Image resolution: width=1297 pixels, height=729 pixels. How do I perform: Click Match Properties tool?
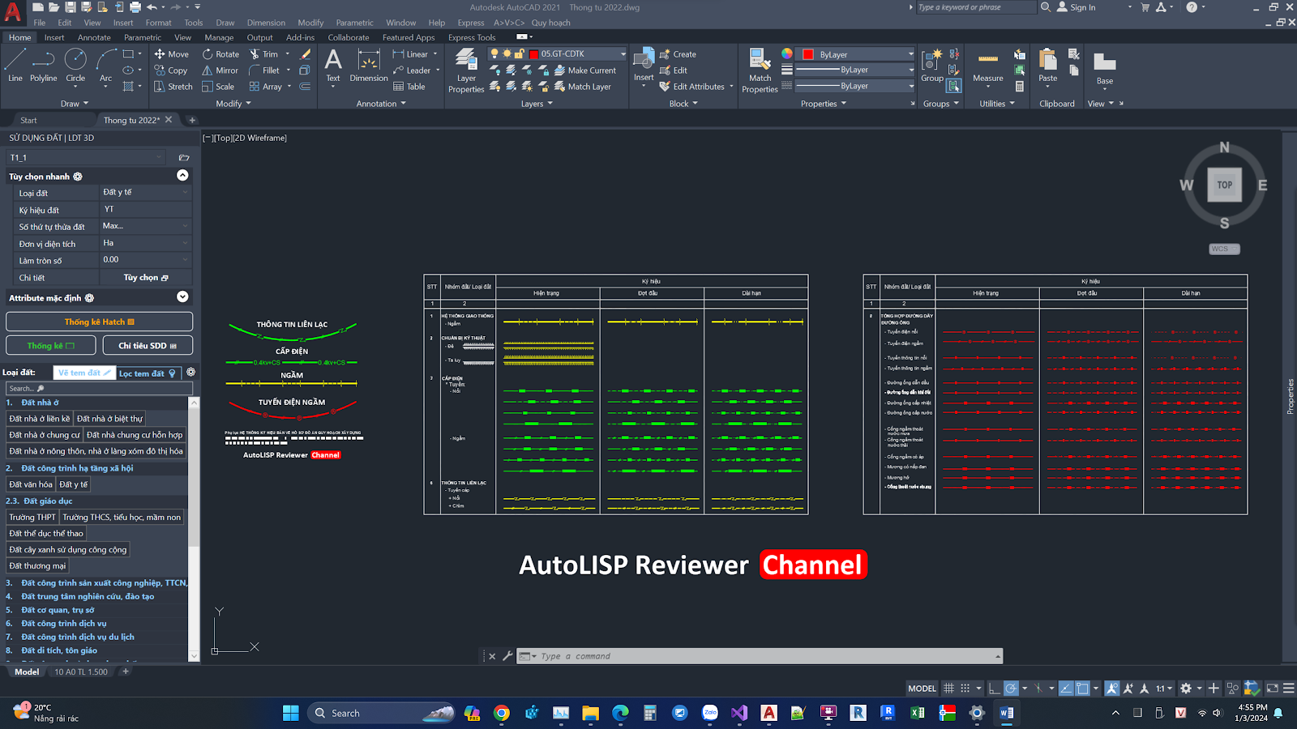pyautogui.click(x=760, y=71)
